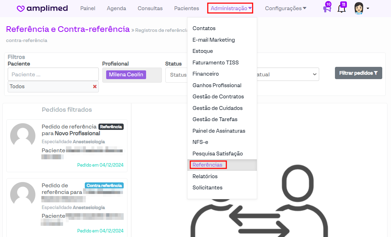Expand the Configurações dropdown menu
This screenshot has width=391, height=237.
tap(285, 8)
